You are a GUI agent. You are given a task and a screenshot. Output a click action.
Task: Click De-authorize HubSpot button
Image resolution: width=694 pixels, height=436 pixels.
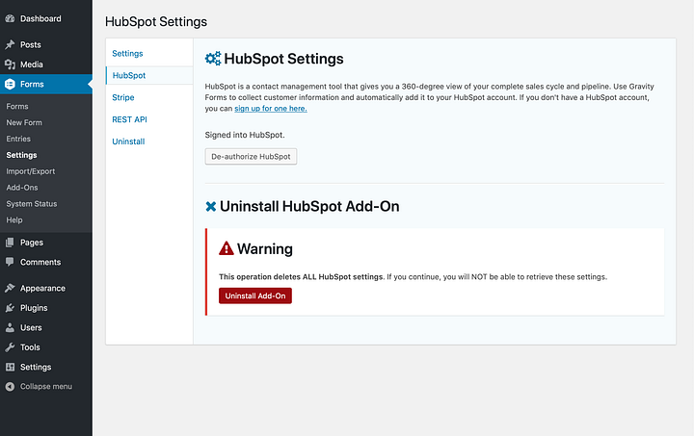[251, 156]
